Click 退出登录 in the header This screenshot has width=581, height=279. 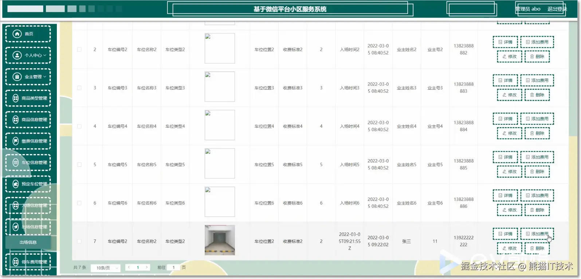tap(557, 9)
